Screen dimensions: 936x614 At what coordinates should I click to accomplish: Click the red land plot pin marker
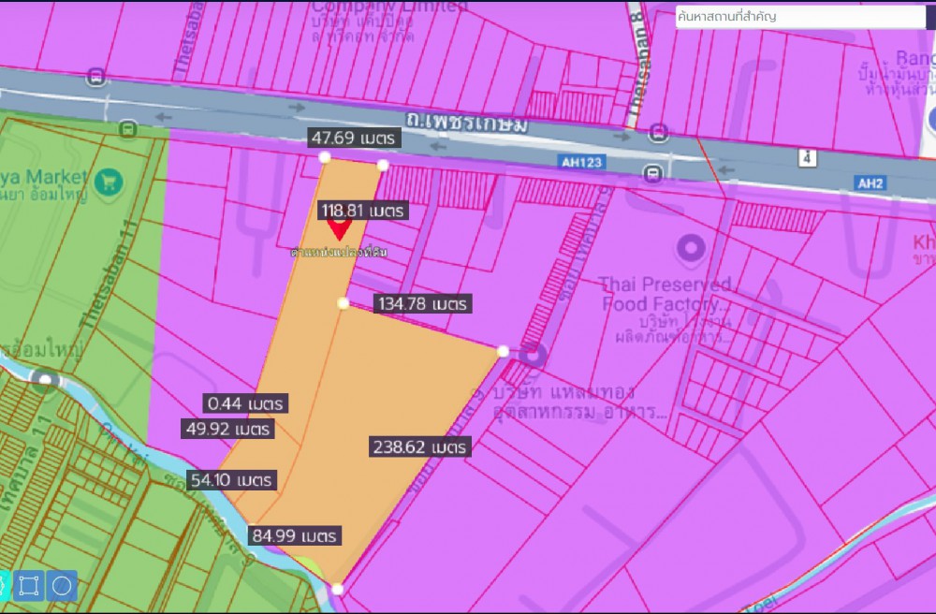(x=338, y=227)
